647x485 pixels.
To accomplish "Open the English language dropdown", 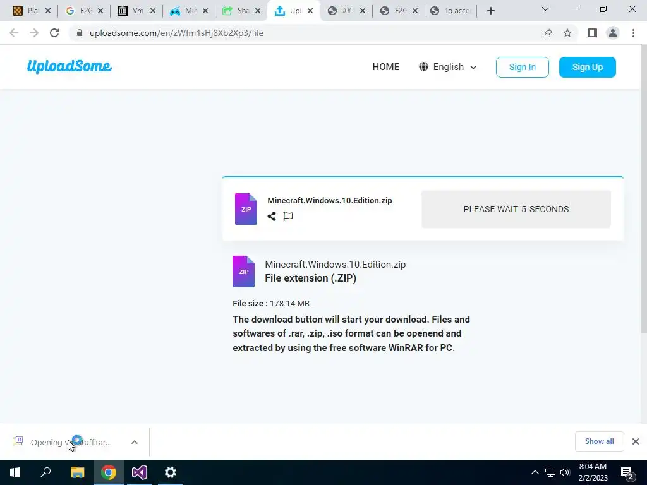I will (448, 67).
